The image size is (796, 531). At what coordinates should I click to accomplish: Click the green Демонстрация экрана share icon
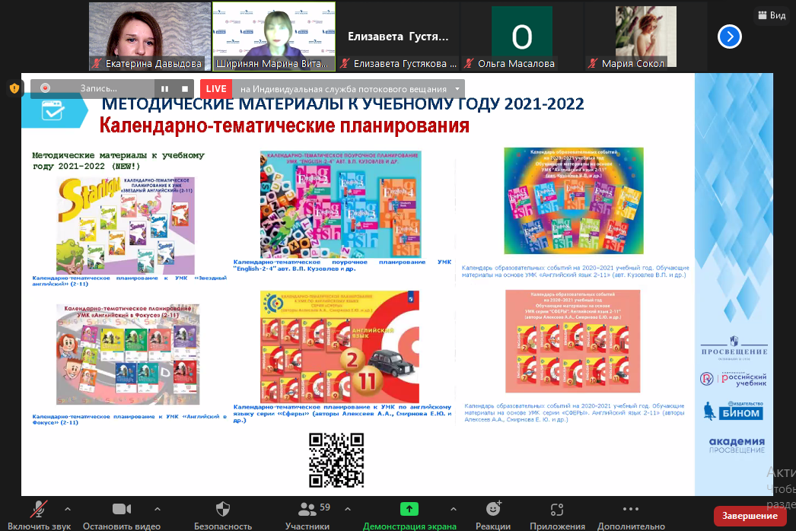(x=409, y=509)
